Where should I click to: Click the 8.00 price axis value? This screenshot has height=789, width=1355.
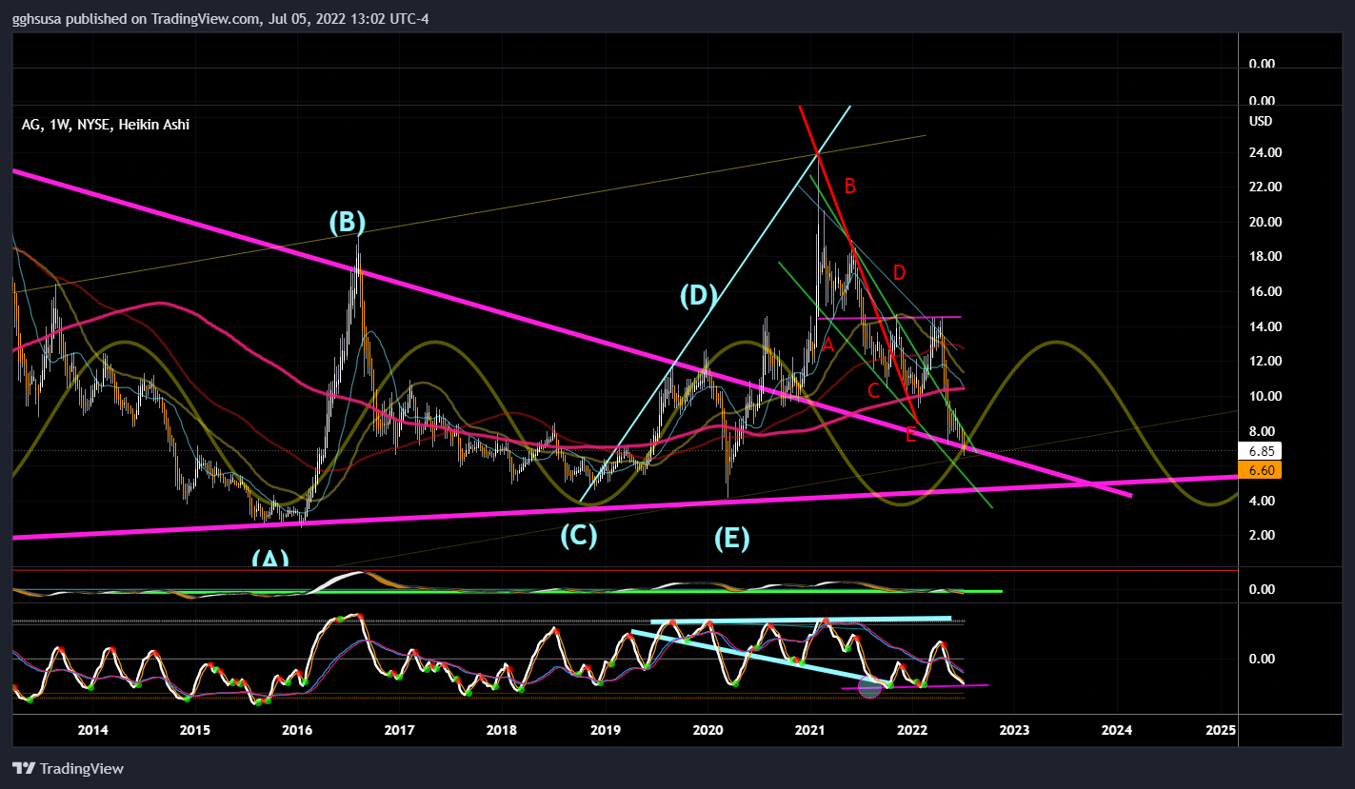click(1262, 430)
